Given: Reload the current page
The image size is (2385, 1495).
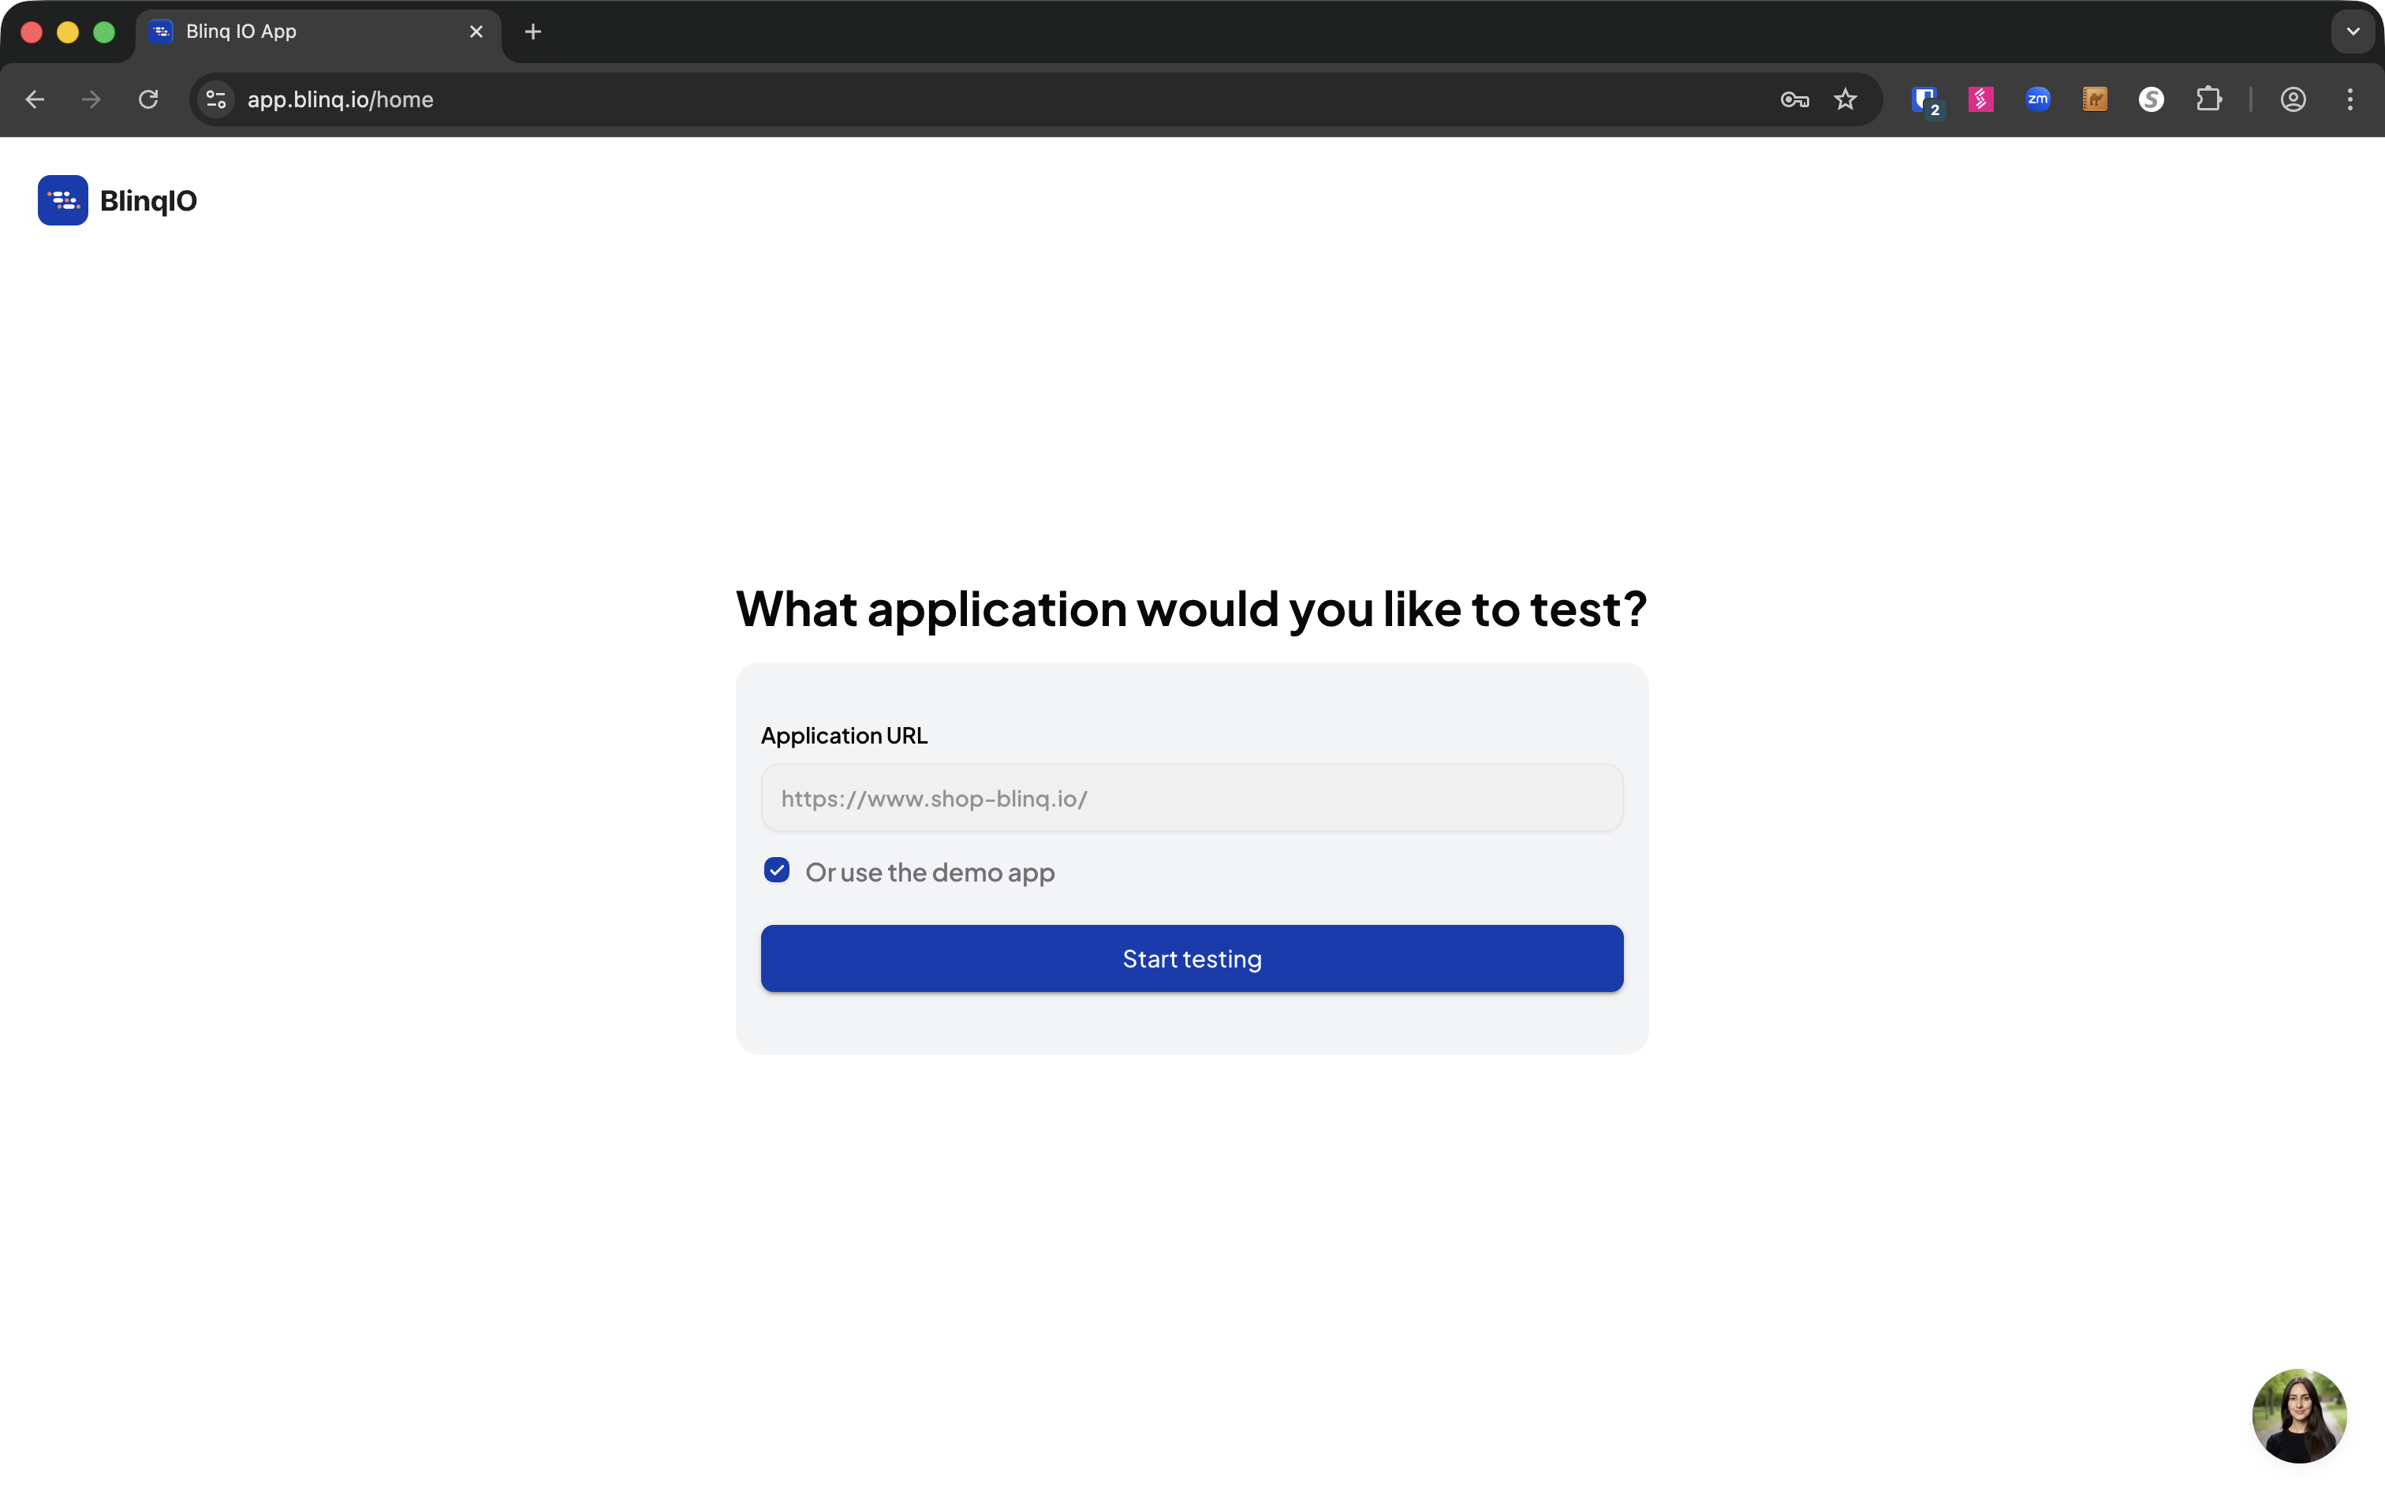Looking at the screenshot, I should click(x=148, y=100).
